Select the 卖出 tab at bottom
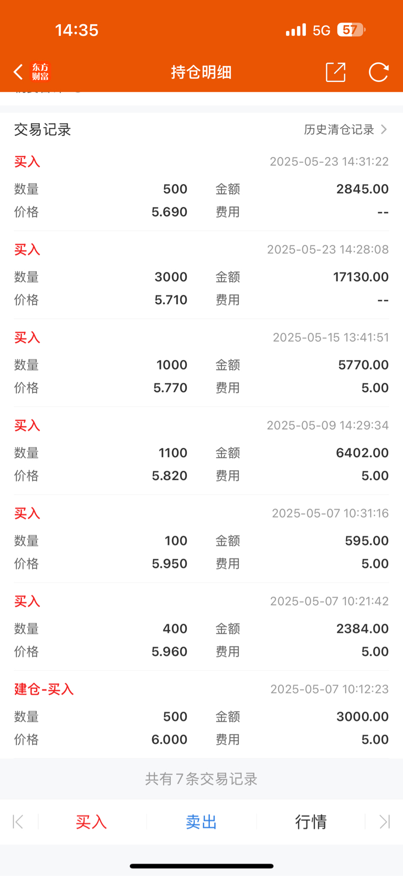Viewport: 403px width, 876px height. coord(201,821)
